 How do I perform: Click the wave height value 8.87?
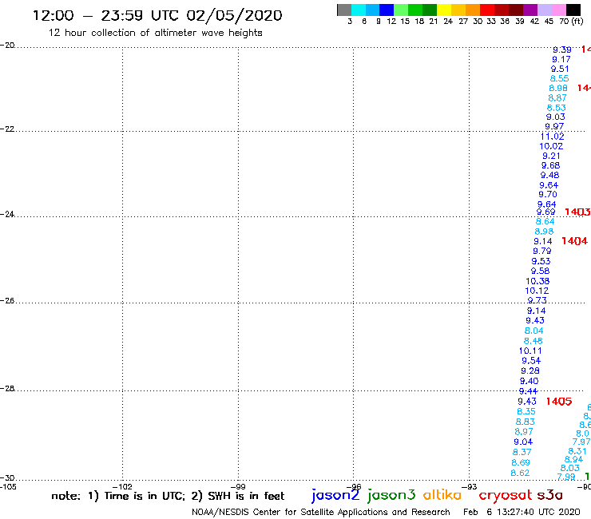click(557, 98)
